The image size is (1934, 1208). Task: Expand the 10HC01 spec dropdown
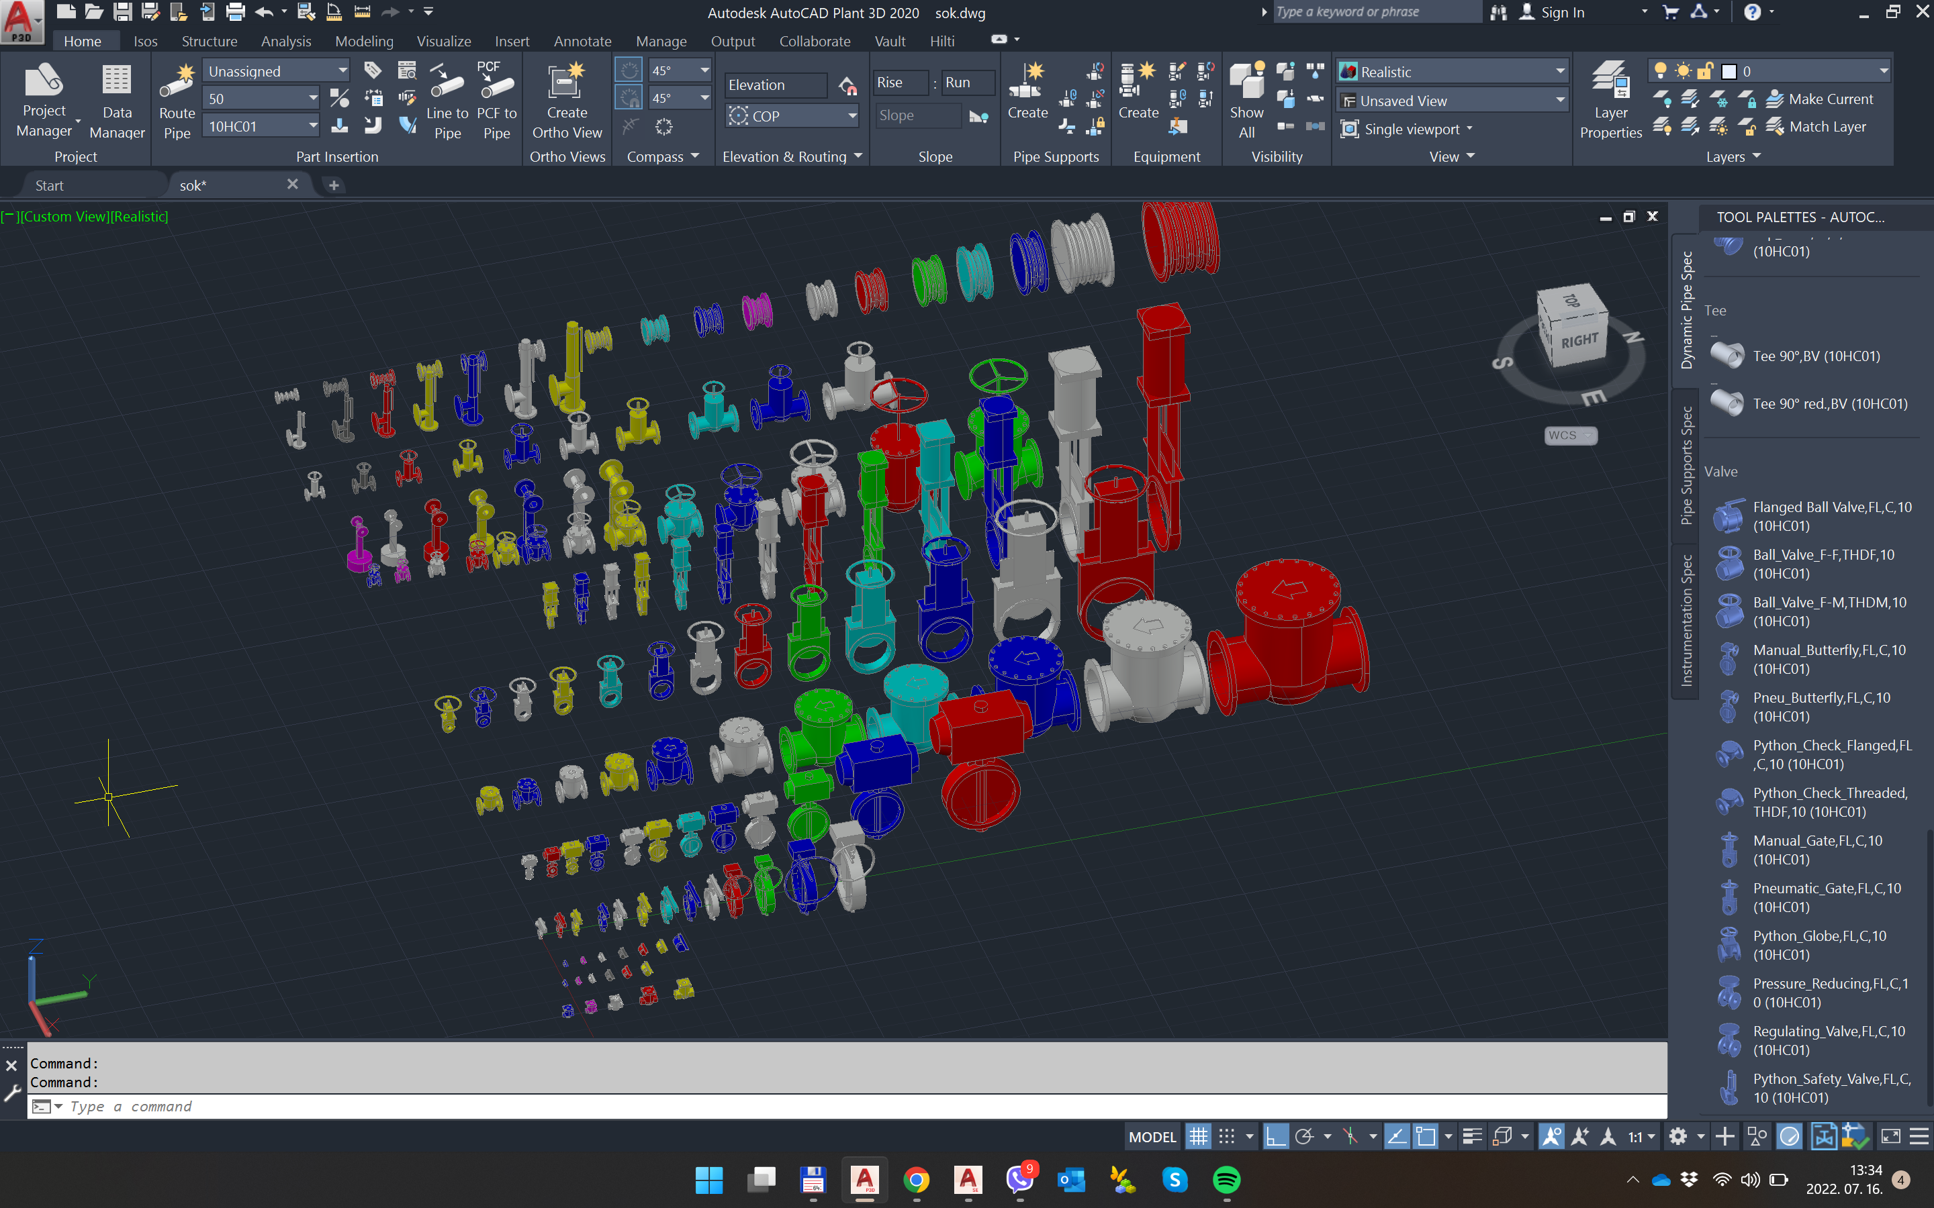pyautogui.click(x=312, y=126)
